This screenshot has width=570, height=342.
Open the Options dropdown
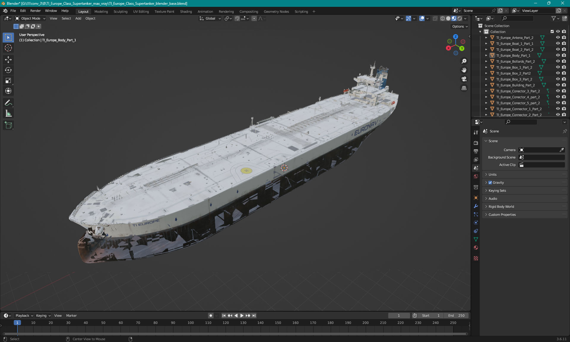point(460,26)
